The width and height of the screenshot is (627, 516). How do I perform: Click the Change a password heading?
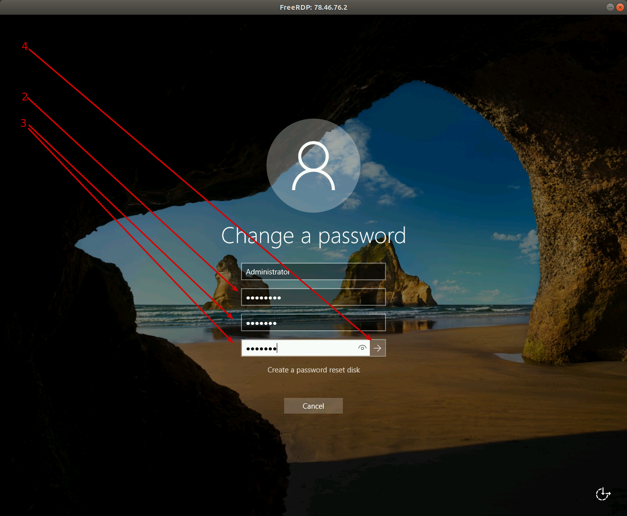(313, 236)
